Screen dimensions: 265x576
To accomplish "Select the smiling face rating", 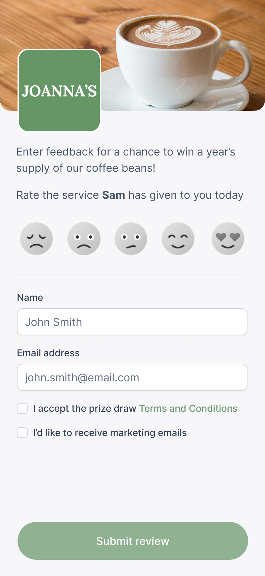I will coord(178,239).
